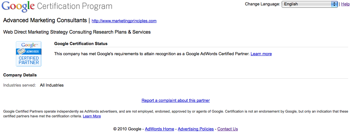Open Learn More in the footer disclaimer
352x137 pixels.
click(92, 116)
